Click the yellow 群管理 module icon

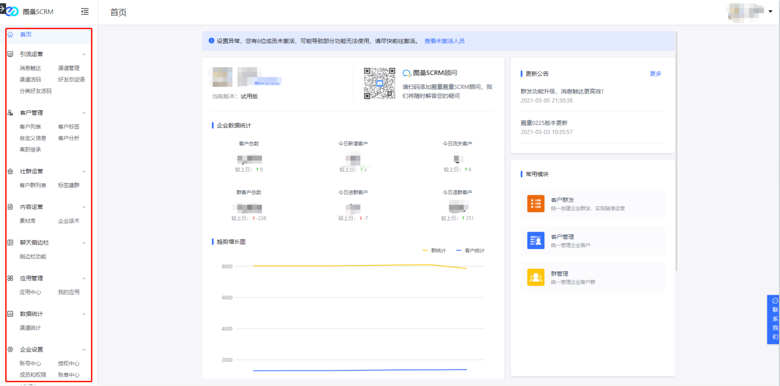pyautogui.click(x=535, y=277)
